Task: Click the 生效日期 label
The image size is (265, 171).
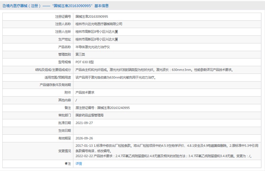Action: pyautogui.click(x=64, y=131)
